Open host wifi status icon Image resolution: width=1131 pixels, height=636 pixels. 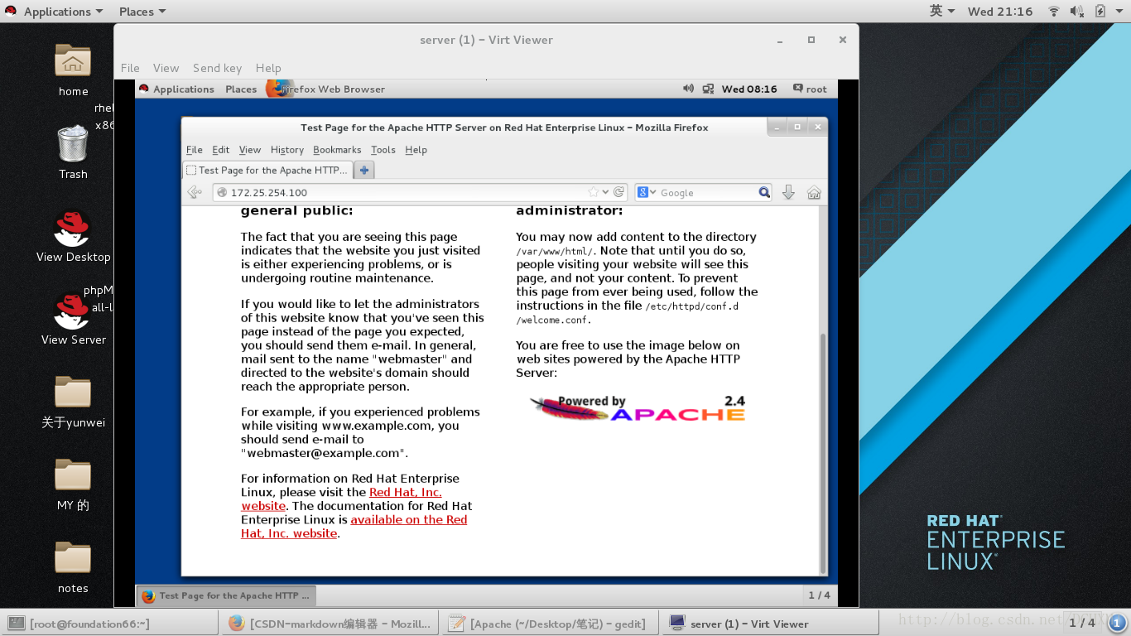coord(1054,11)
